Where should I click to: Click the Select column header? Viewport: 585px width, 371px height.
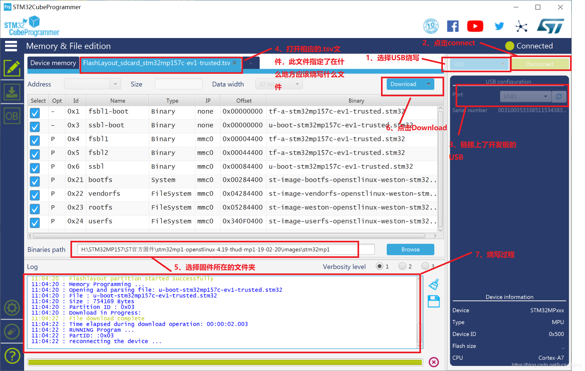[38, 100]
